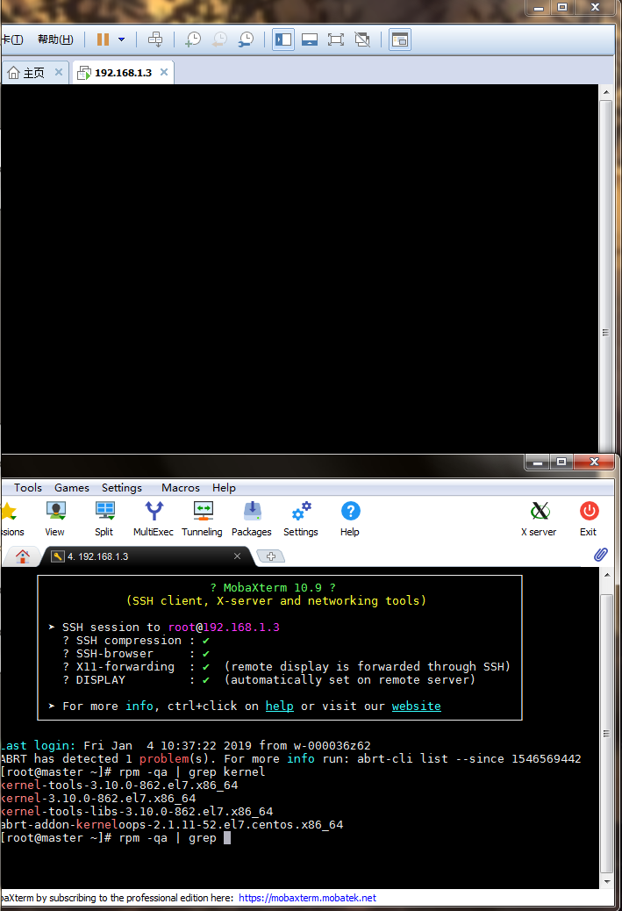622x911 pixels.
Task: Add a new terminal tab
Action: (270, 556)
